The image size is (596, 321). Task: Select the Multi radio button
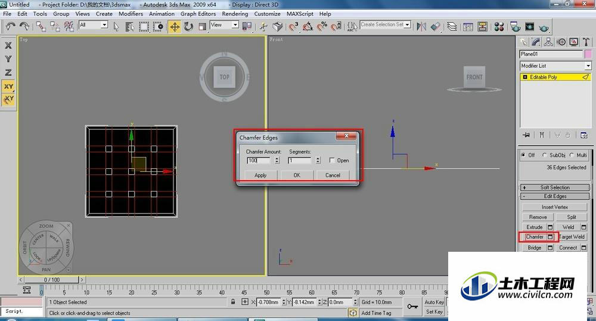tap(572, 155)
